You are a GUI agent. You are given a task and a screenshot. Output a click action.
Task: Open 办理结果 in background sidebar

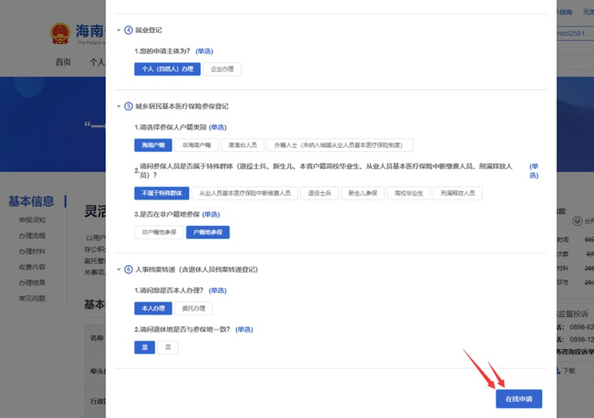pos(32,283)
